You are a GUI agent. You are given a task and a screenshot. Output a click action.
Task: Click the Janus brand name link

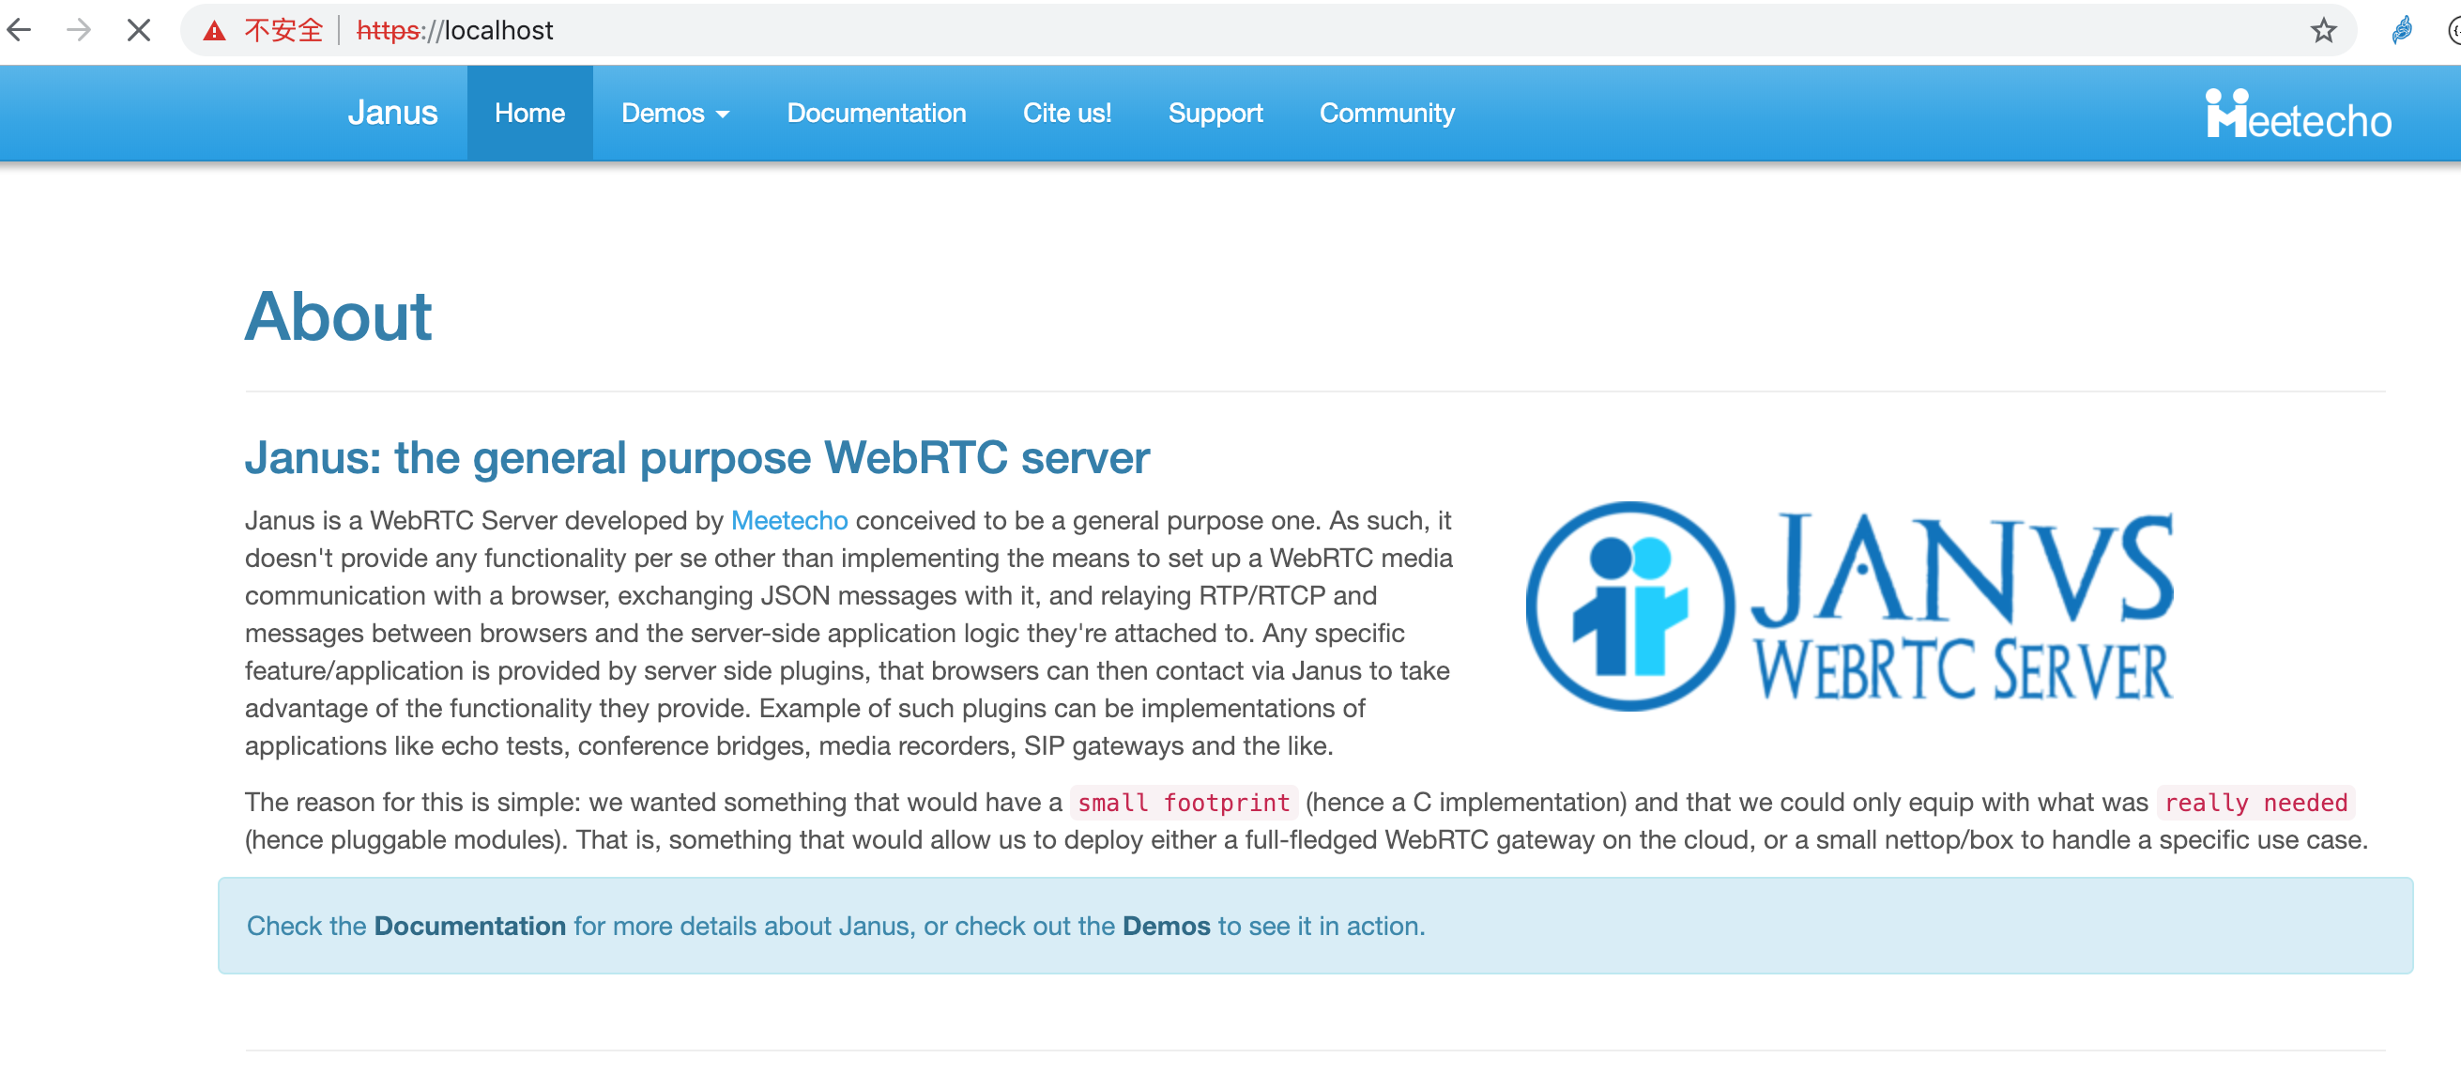click(x=392, y=113)
